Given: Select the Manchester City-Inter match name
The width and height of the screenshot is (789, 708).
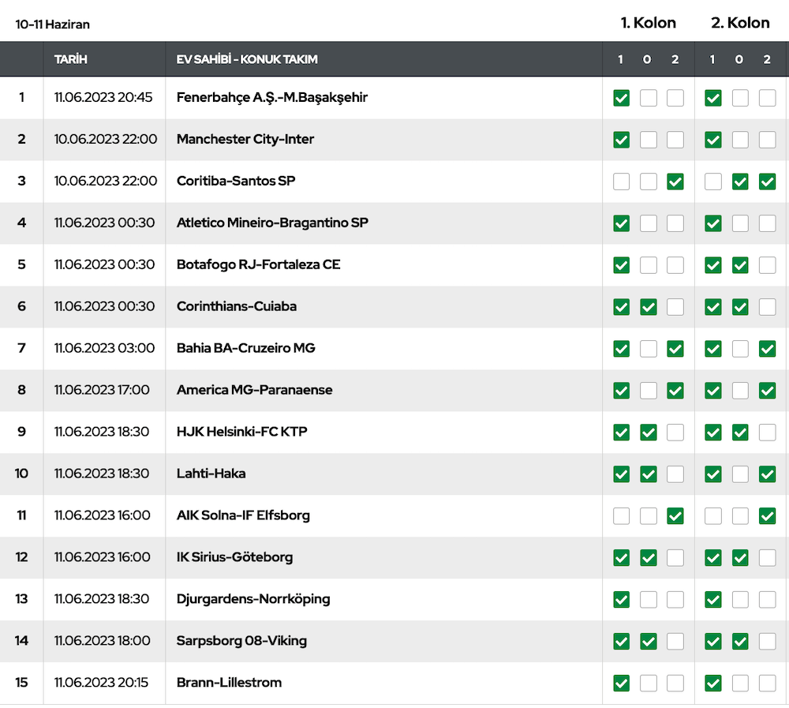Looking at the screenshot, I should coord(245,139).
